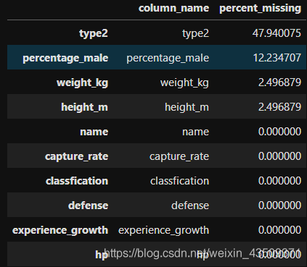Select the bold type2 row index
The height and width of the screenshot is (267, 307).
(94, 33)
